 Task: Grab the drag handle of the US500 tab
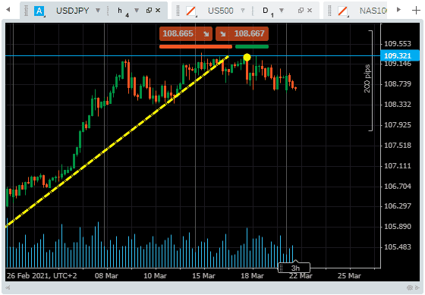pyautogui.click(x=178, y=11)
